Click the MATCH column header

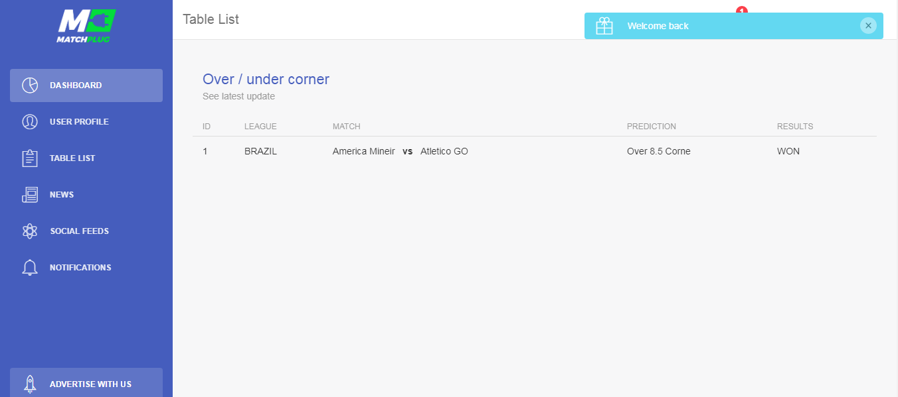pos(347,127)
